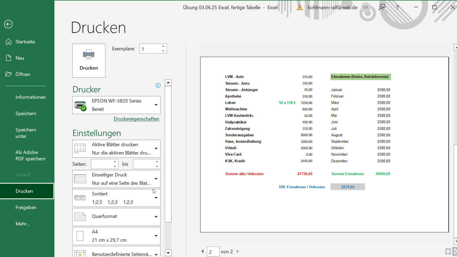
Task: Click the Druckereigenschaften link
Action: pos(136,119)
